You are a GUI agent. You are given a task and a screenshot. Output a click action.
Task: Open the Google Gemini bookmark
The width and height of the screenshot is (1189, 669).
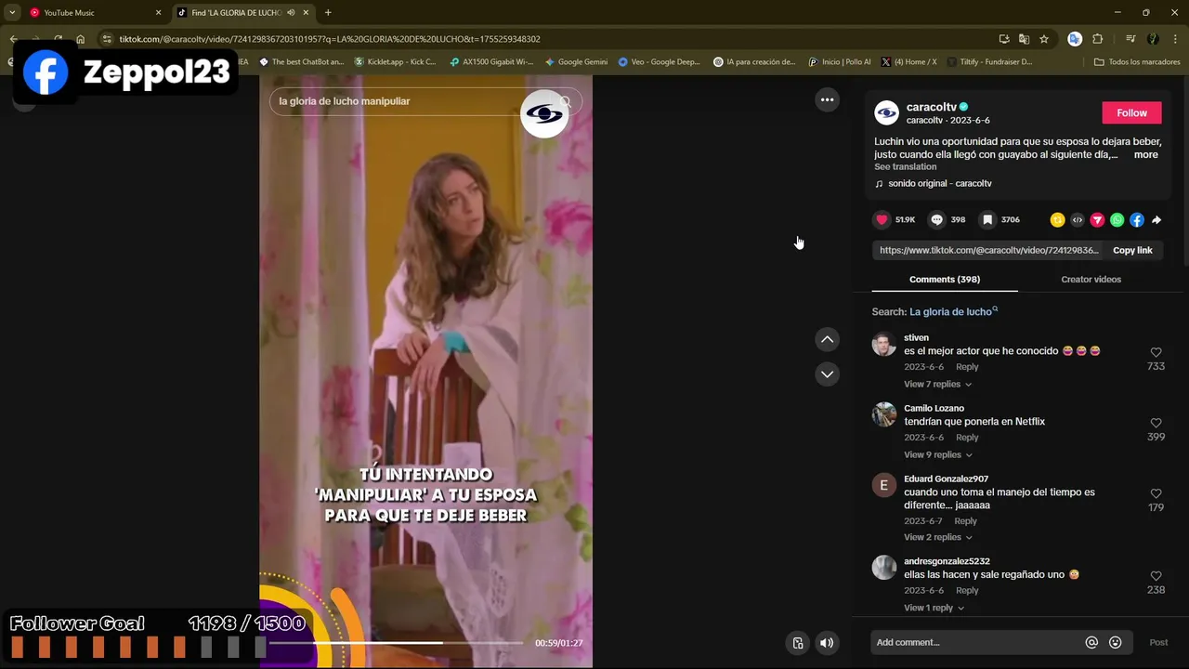pyautogui.click(x=576, y=62)
